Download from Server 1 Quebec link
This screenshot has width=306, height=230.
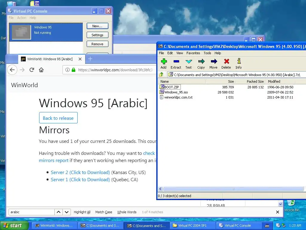[80, 180]
